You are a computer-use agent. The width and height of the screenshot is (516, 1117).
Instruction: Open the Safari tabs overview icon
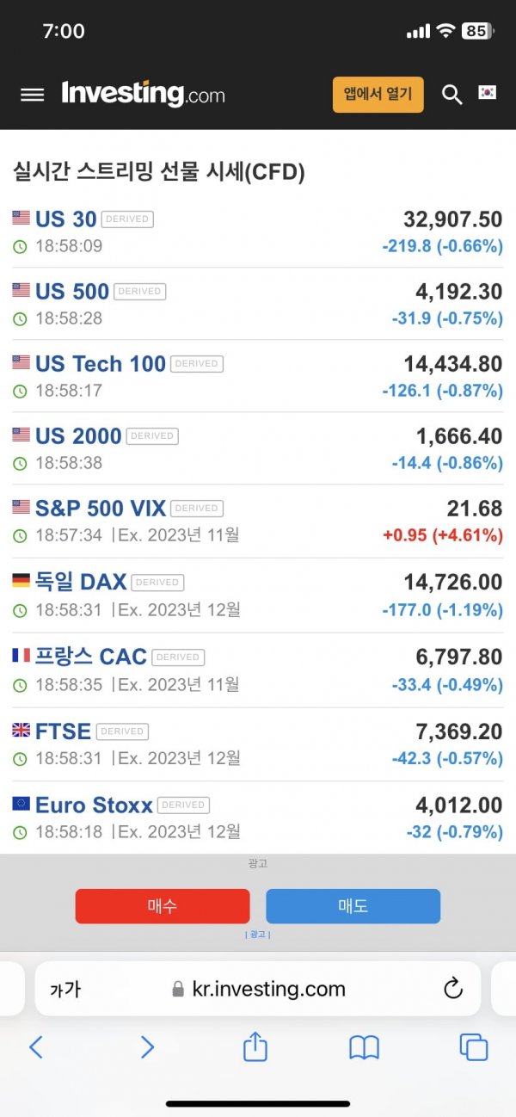[474, 1047]
